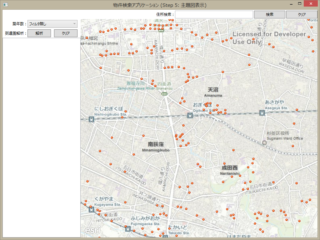The height and width of the screenshot is (240, 320).
Task: Click the 善福寺川 river label
Action: point(136,83)
